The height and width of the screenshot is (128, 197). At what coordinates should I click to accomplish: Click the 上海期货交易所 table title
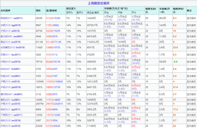click(x=98, y=3)
